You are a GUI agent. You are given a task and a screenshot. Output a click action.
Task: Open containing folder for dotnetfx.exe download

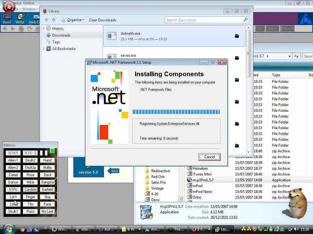(x=237, y=36)
